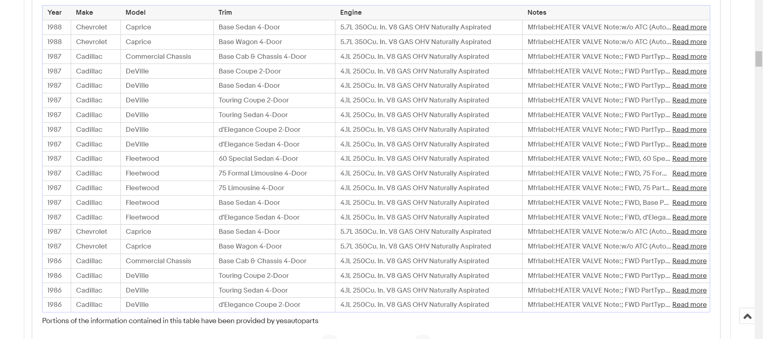Show notes for Fleetwood 75 Formal Limousine
The image size is (763, 339).
689,173
